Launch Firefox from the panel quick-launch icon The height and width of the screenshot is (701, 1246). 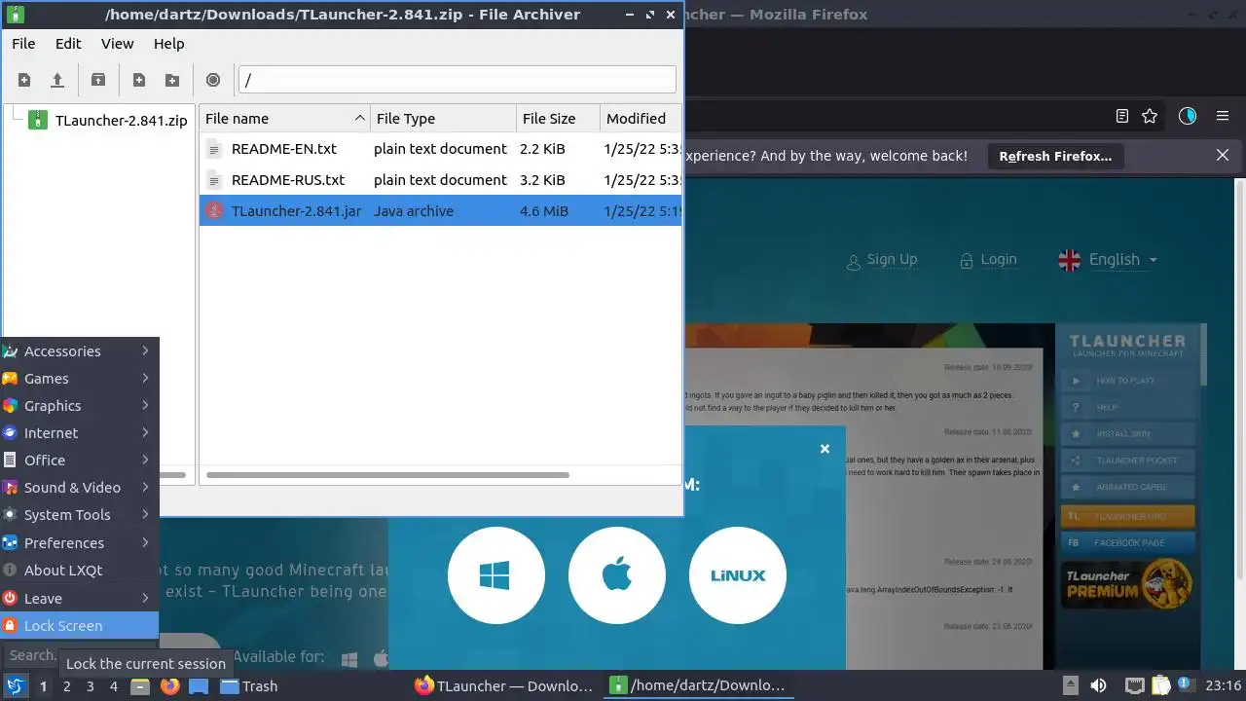(x=170, y=686)
